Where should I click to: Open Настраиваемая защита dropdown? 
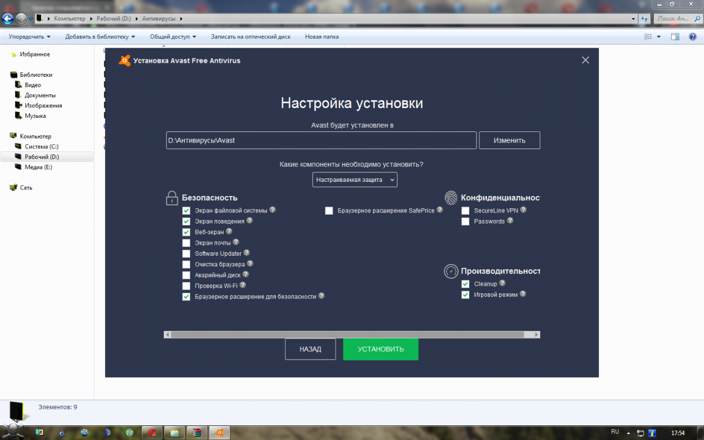pos(354,180)
